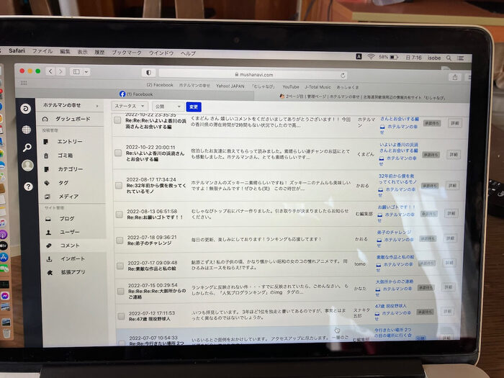504x378 pixels.
Task: Open the ブックマーク menu in menu bar
Action: [127, 53]
